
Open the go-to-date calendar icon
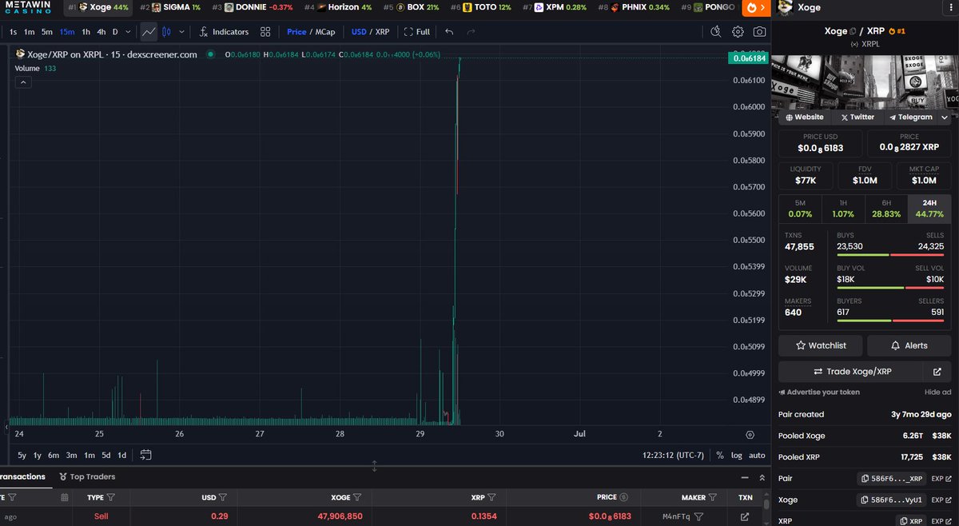tap(145, 455)
